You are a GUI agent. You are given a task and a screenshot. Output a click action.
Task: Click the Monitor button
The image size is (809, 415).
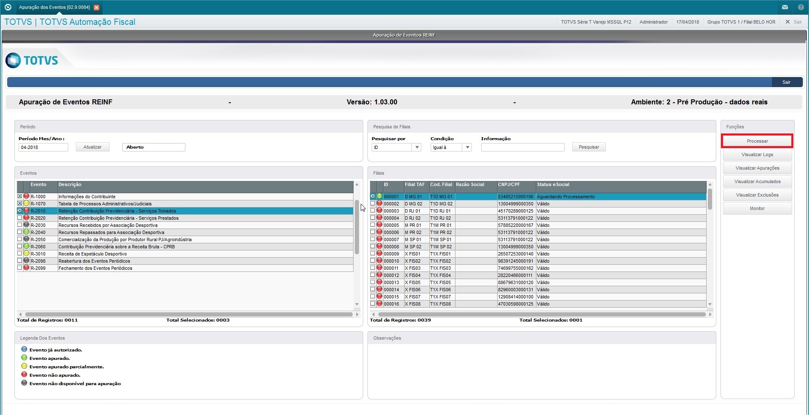pos(757,208)
